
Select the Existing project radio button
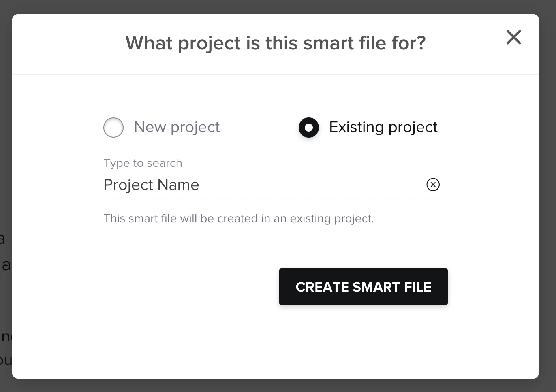point(309,128)
